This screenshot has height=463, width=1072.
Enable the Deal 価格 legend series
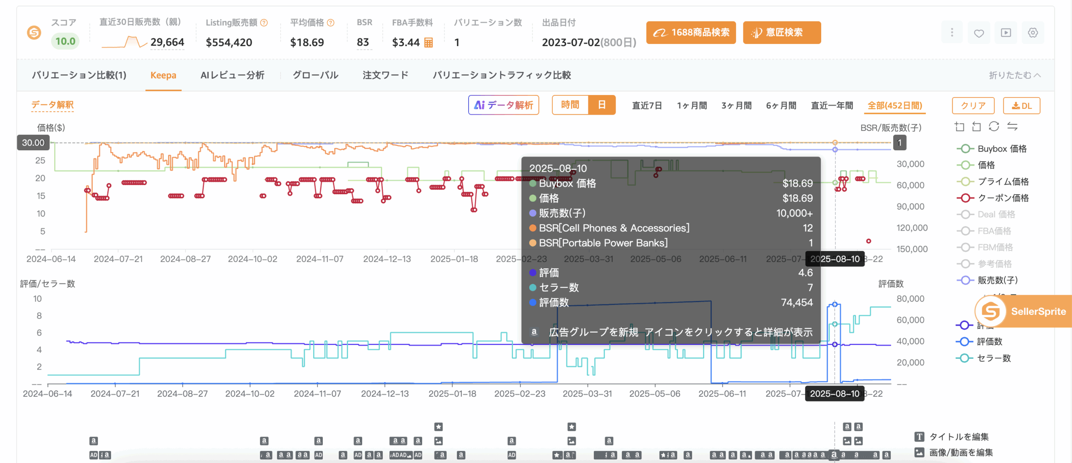[986, 214]
